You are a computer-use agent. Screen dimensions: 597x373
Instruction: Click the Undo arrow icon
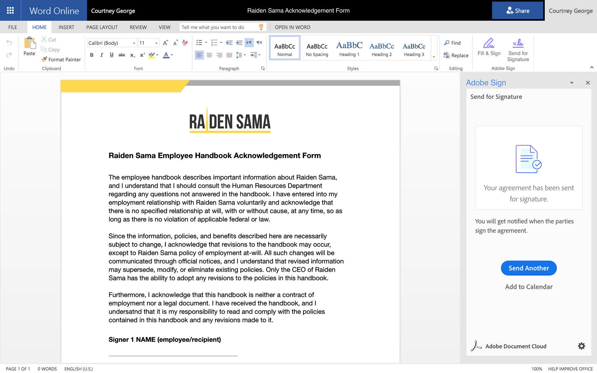[9, 43]
